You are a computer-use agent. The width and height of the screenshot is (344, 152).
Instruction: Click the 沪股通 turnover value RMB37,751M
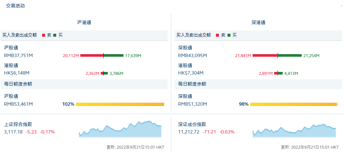[x=19, y=56]
